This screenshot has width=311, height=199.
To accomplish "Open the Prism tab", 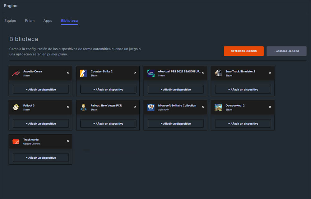I will tap(30, 20).
